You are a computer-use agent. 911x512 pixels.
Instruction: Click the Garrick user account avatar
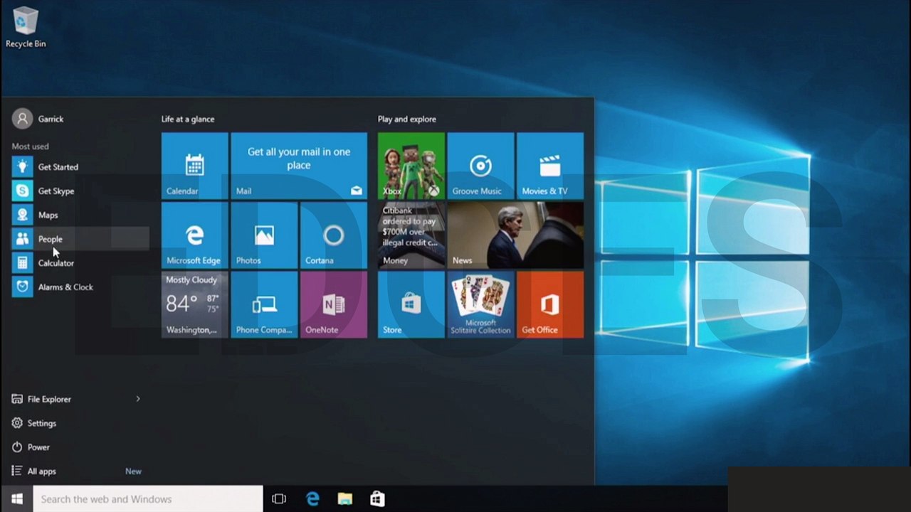click(x=22, y=119)
